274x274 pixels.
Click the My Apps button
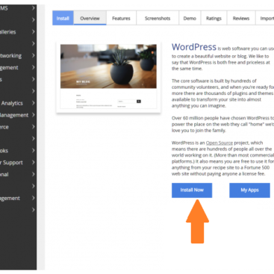pos(249,190)
